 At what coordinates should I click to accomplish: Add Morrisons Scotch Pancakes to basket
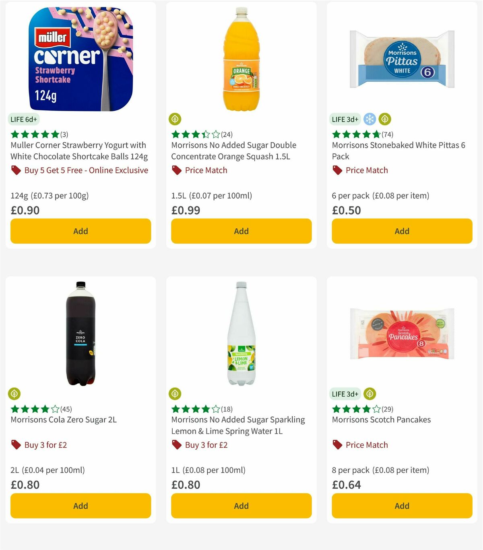coord(402,506)
